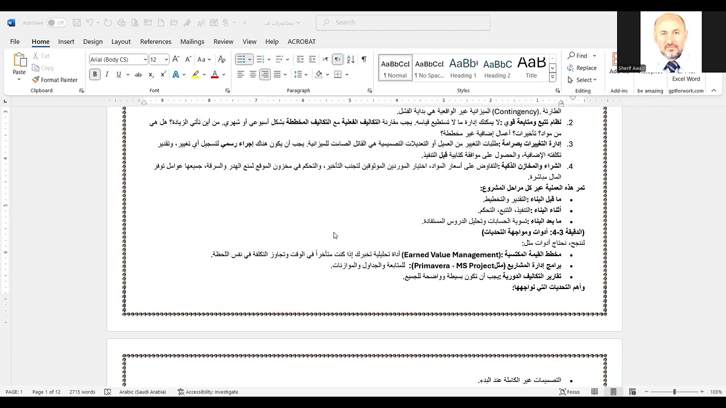
Task: Open the File tab
Action: point(15,41)
